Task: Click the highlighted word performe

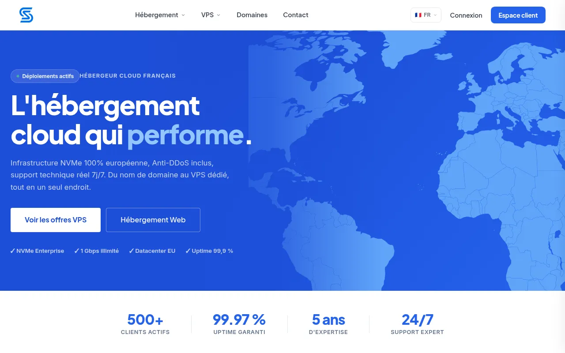Action: [185, 135]
